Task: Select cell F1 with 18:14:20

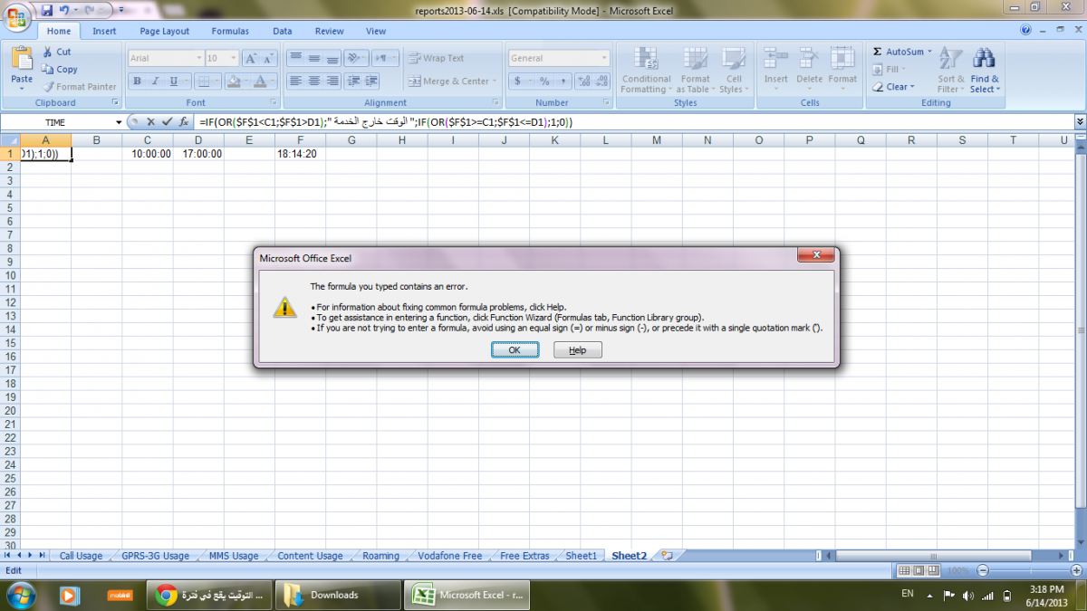Action: tap(300, 154)
